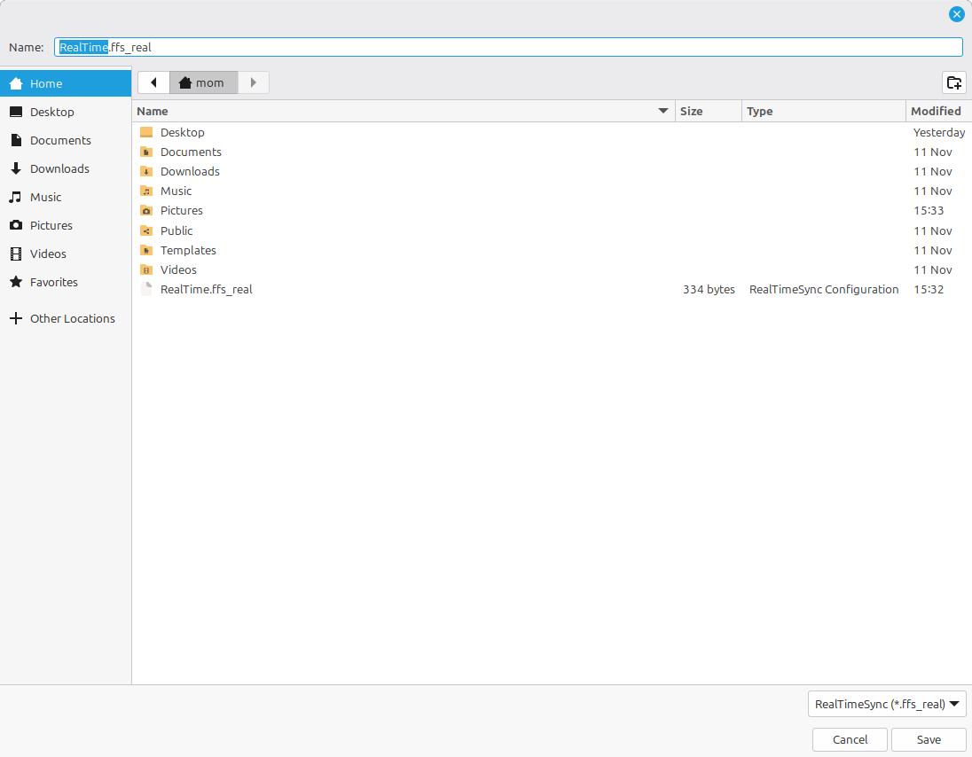Click the 334 bytes size cell
This screenshot has width=972, height=757.
(x=709, y=289)
